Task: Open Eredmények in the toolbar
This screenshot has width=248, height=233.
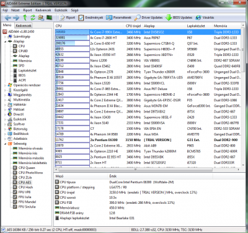Action: pyautogui.click(x=91, y=17)
